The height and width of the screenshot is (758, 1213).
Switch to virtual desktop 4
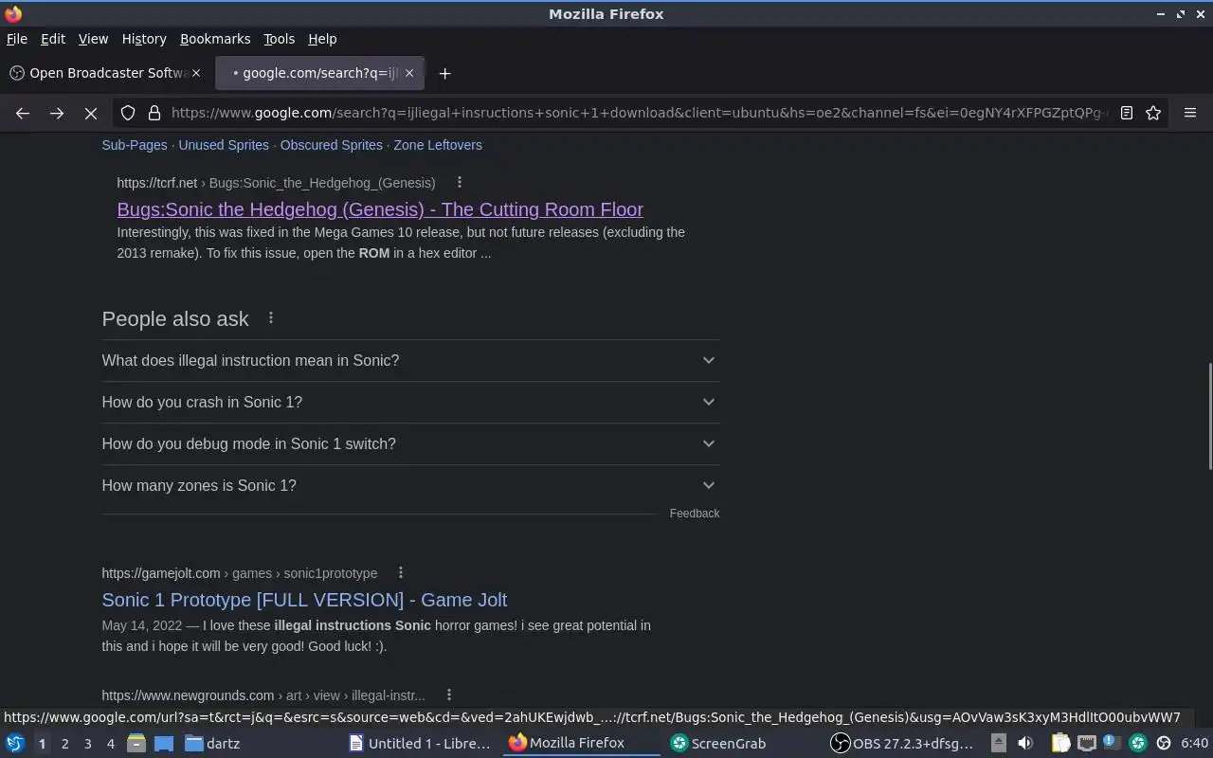coord(110,743)
